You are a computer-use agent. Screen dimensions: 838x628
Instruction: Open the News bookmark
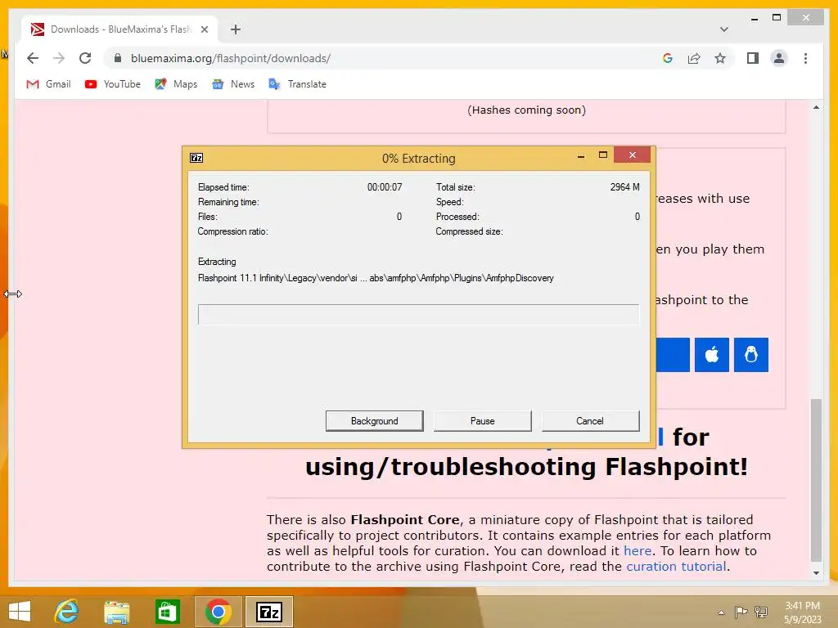[233, 84]
